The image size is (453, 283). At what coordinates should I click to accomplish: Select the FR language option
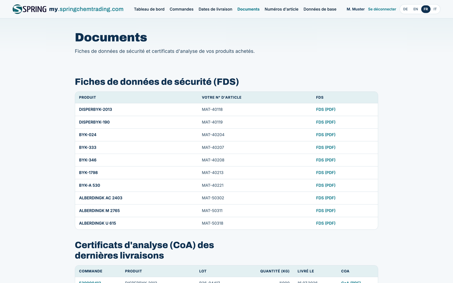[x=426, y=9]
